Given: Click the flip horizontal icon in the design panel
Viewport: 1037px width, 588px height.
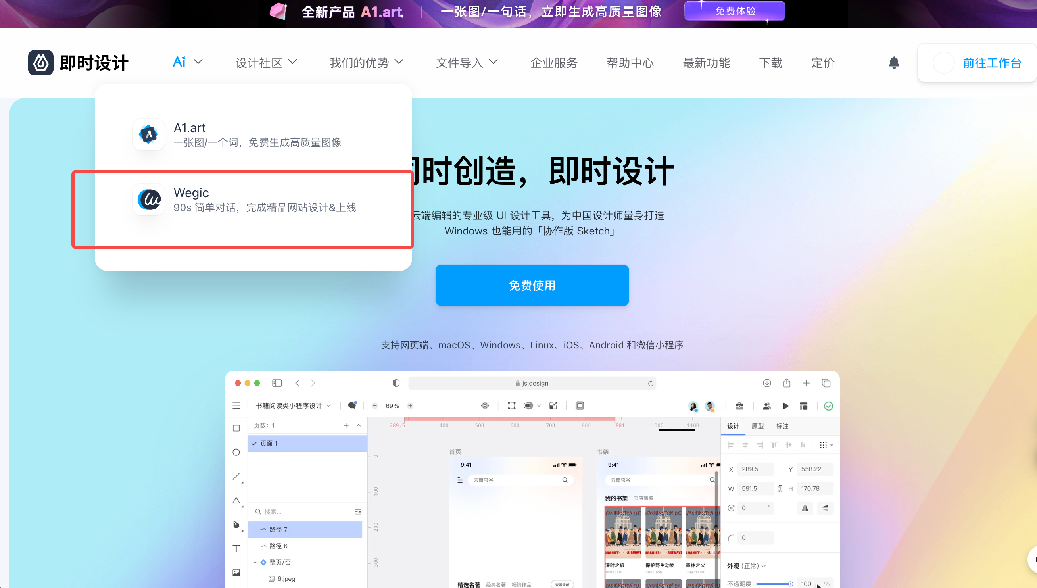Looking at the screenshot, I should click(x=805, y=508).
